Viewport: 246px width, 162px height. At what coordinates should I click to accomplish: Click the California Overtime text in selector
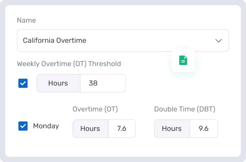55,40
